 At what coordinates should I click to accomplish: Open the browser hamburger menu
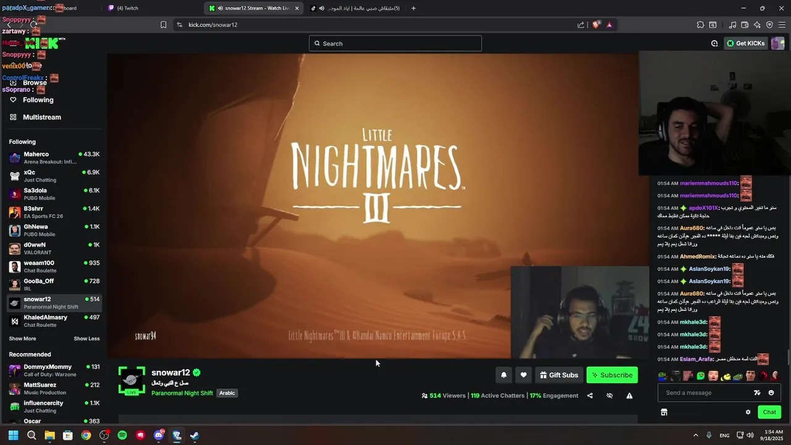(x=782, y=25)
